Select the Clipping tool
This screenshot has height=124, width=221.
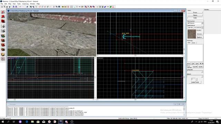(x=3, y=54)
